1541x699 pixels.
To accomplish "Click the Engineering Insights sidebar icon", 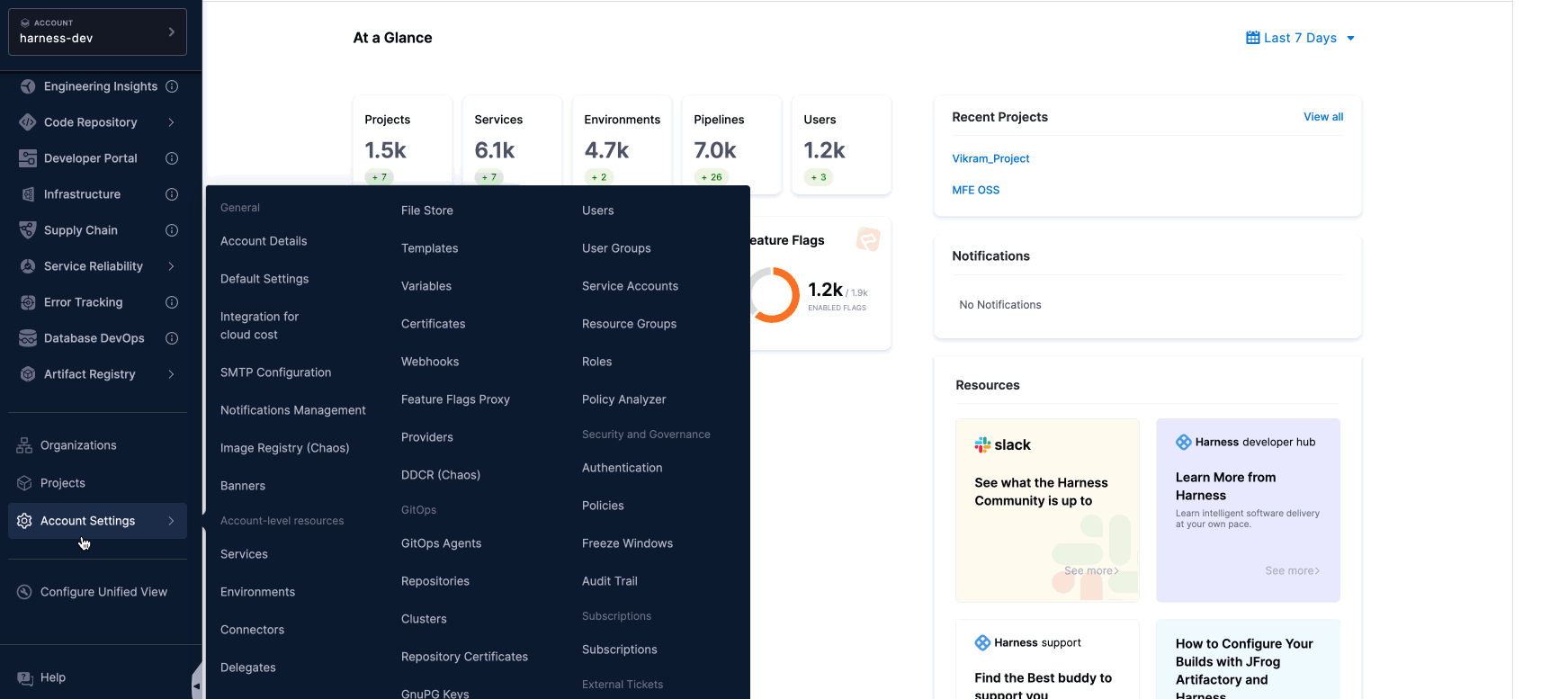I will (28, 86).
